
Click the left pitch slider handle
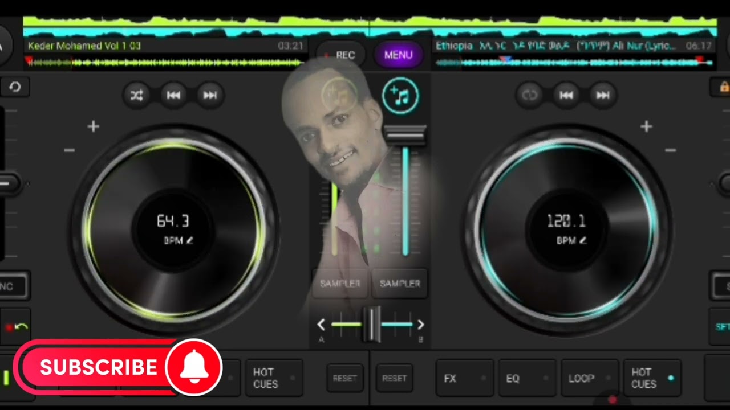pyautogui.click(x=9, y=183)
